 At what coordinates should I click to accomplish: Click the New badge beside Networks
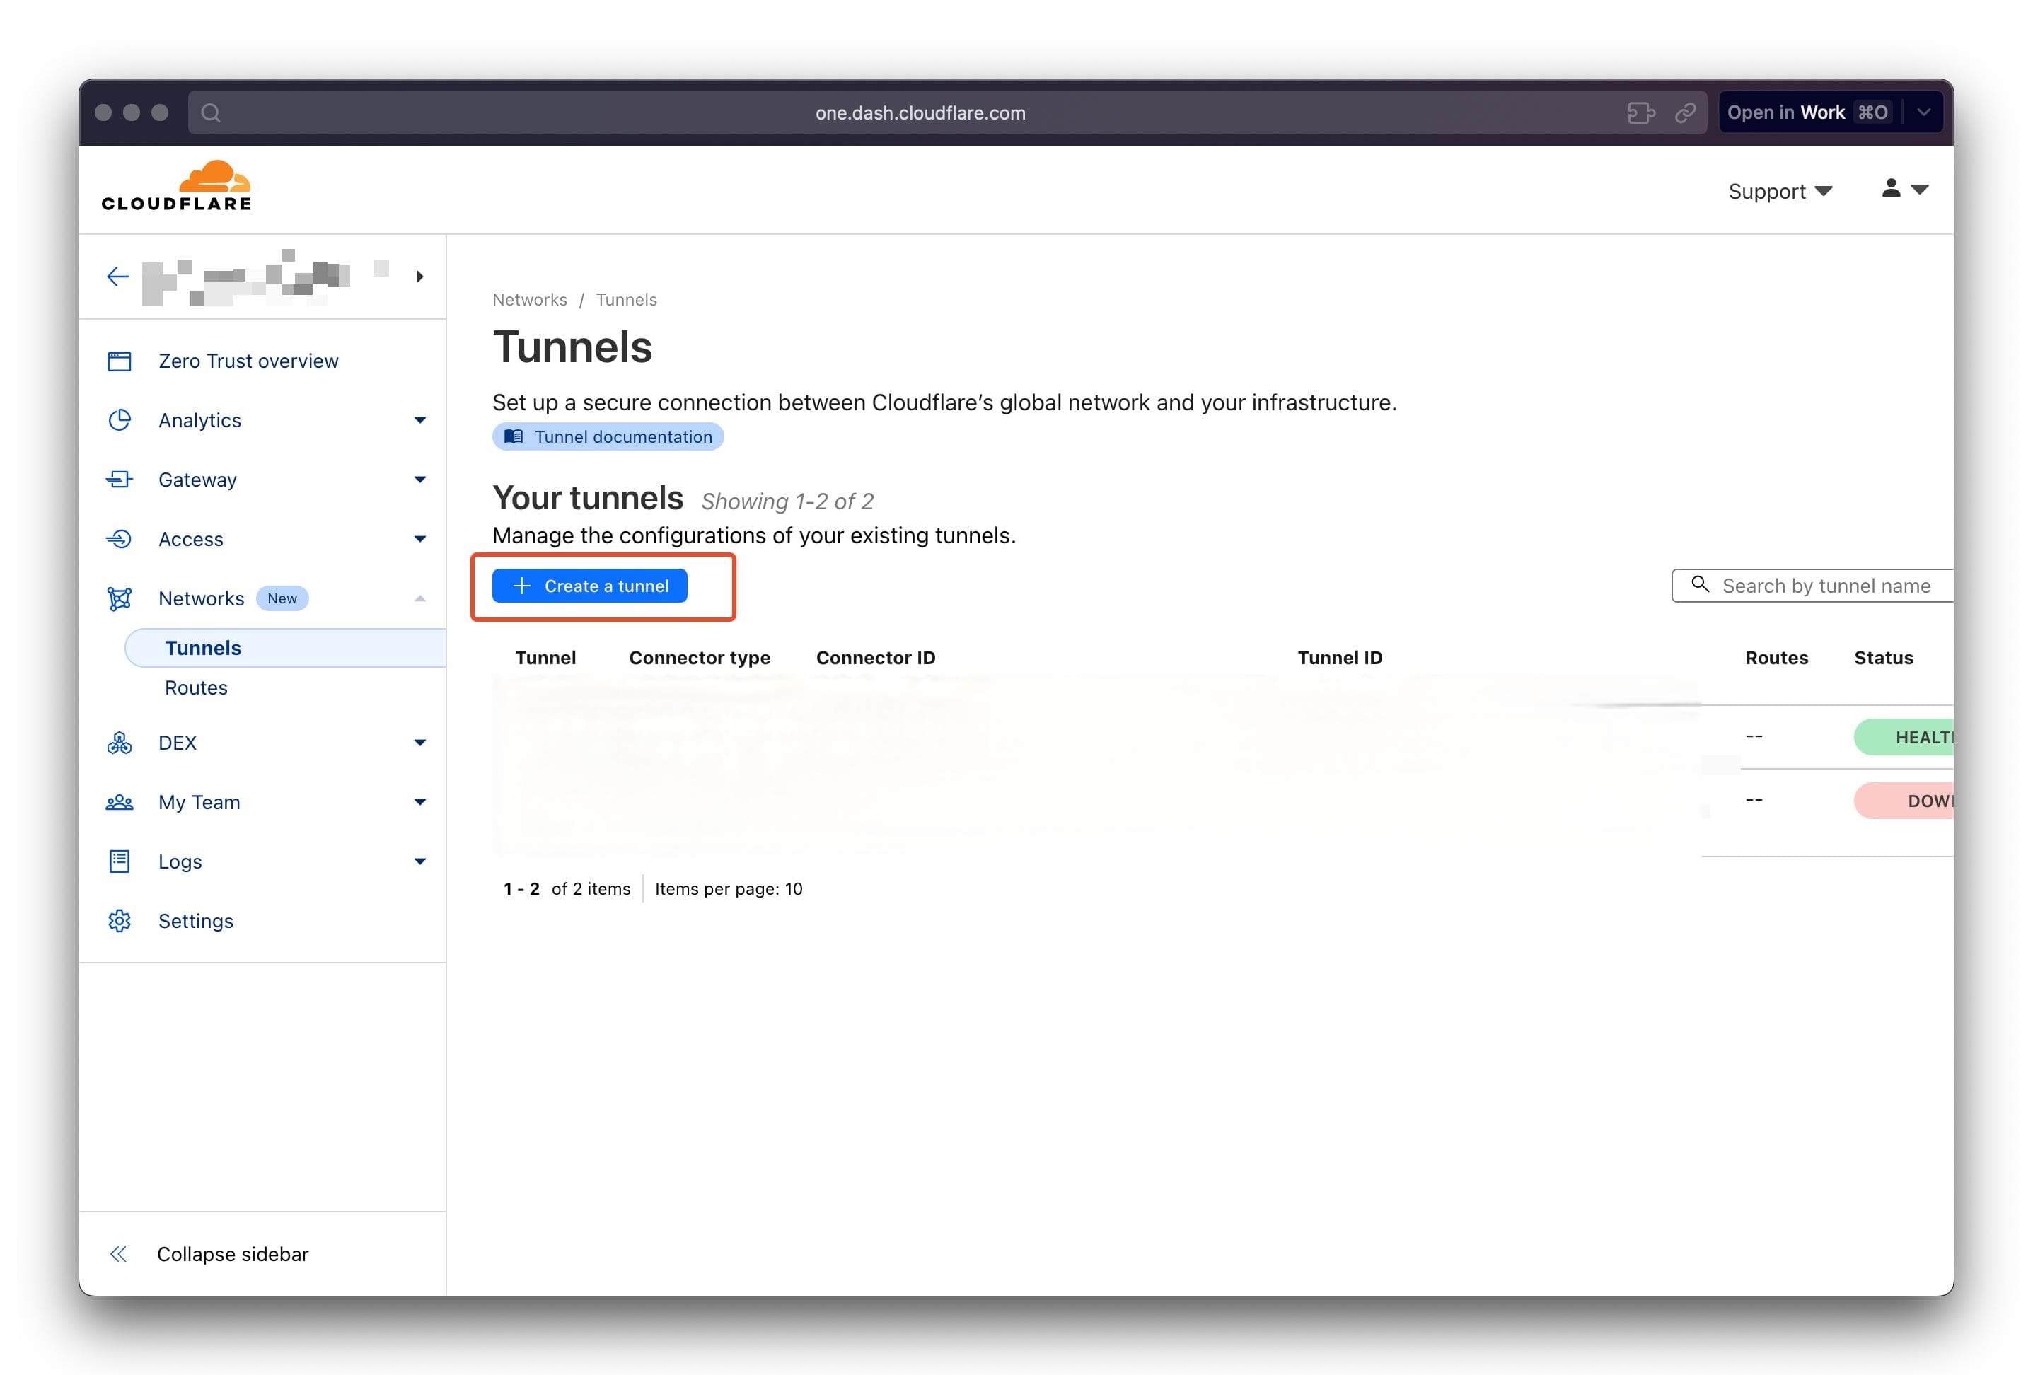282,599
